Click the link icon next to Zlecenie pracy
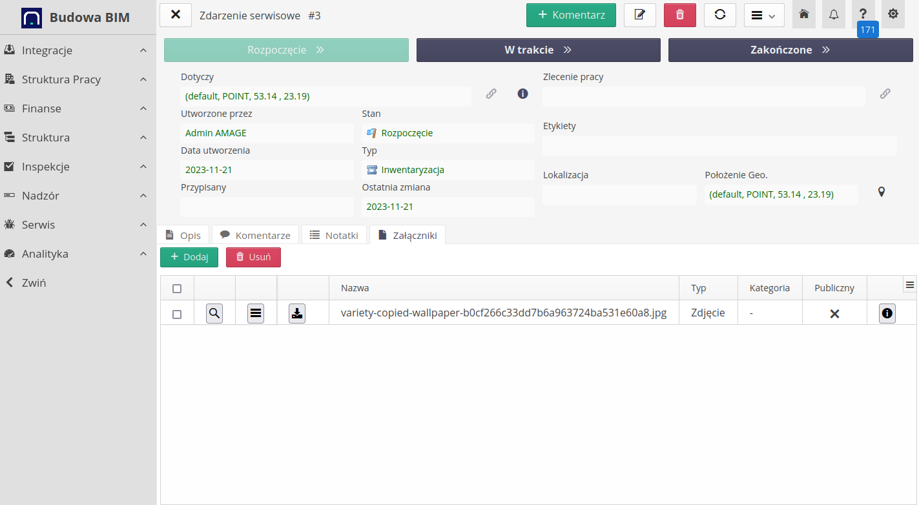Image resolution: width=919 pixels, height=505 pixels. (x=885, y=94)
